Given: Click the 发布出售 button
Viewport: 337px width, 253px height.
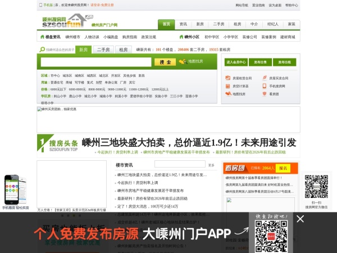Looking at the screenshot, I should pos(260,62).
